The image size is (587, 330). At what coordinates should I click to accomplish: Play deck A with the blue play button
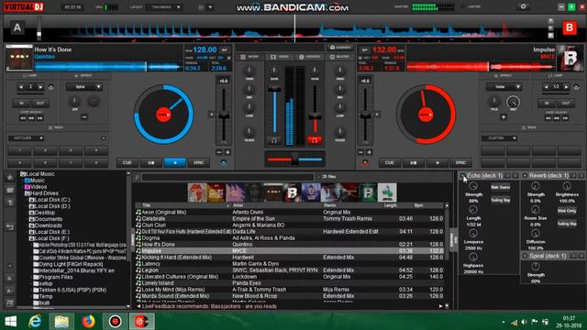pyautogui.click(x=175, y=163)
